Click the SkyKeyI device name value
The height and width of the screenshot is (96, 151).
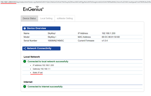tap(52, 33)
